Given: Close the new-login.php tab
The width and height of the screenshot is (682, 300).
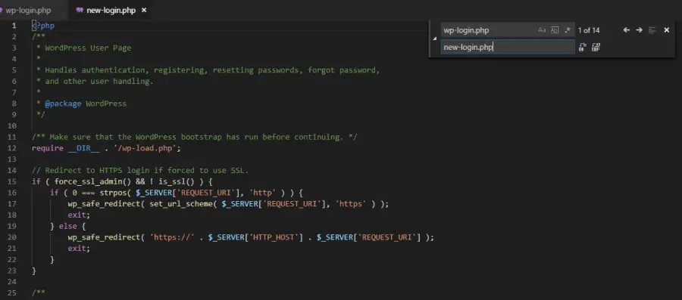Looking at the screenshot, I should click(144, 10).
